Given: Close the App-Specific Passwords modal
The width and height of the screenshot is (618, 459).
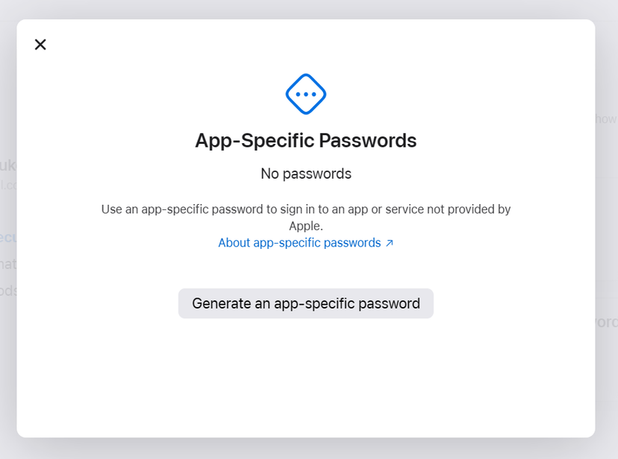Looking at the screenshot, I should [40, 44].
